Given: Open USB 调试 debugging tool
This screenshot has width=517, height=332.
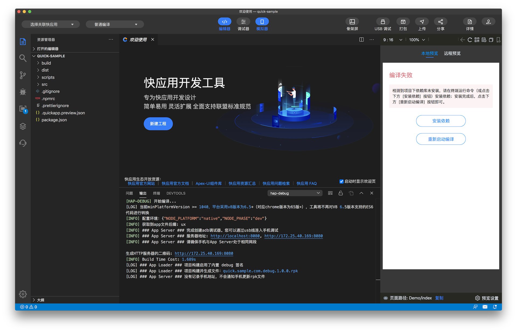Looking at the screenshot, I should [x=383, y=22].
